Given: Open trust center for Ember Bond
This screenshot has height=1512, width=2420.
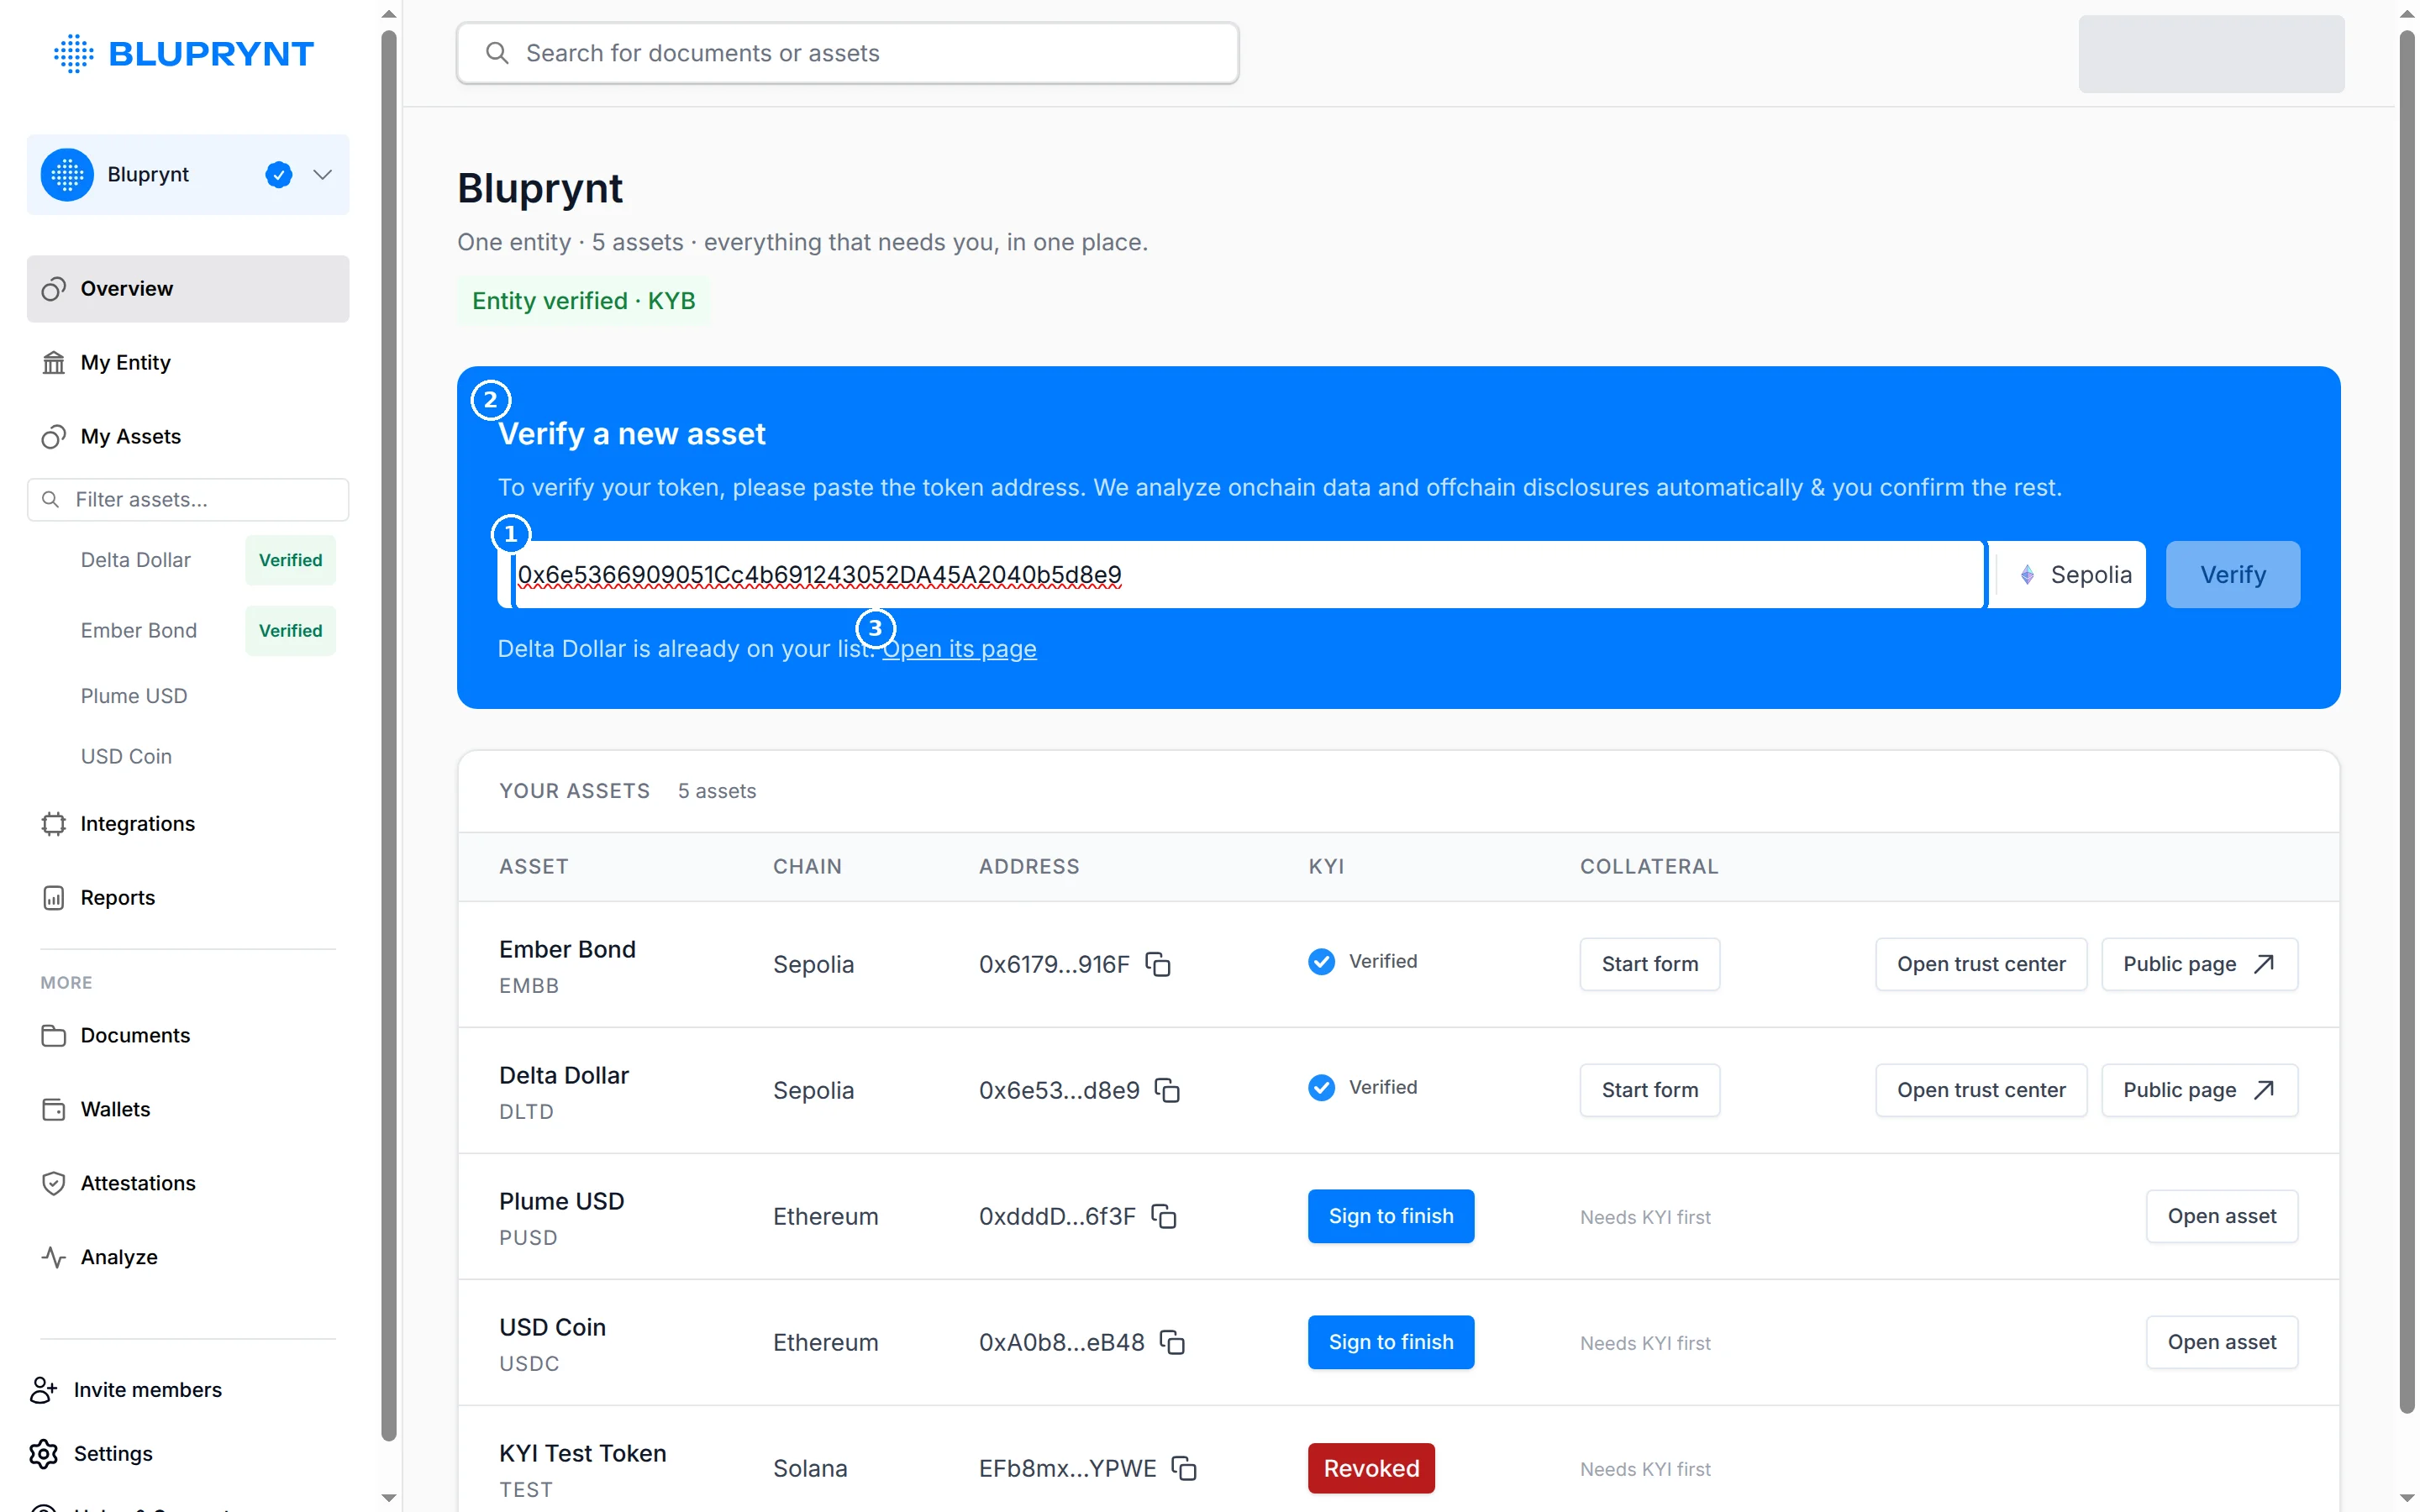Looking at the screenshot, I should (1981, 964).
